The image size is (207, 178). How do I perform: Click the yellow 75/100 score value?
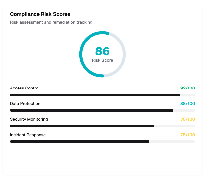click(187, 135)
